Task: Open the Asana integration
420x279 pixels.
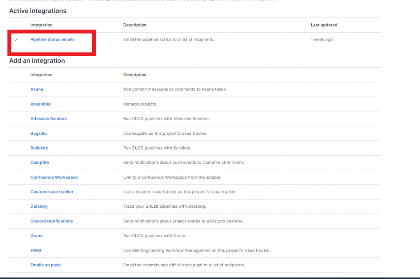Action: pyautogui.click(x=37, y=89)
